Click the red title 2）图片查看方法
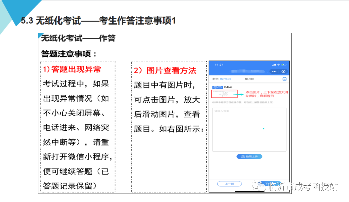 click(x=165, y=71)
